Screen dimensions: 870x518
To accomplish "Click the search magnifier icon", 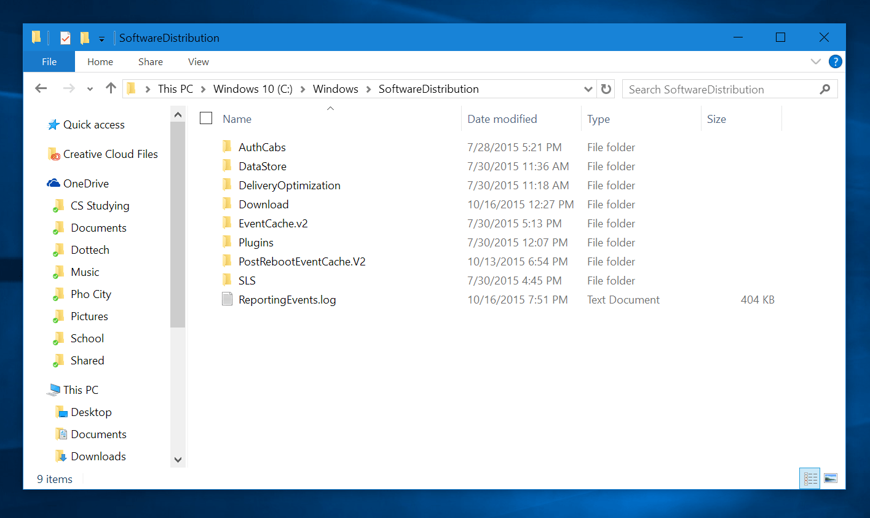I will click(825, 89).
